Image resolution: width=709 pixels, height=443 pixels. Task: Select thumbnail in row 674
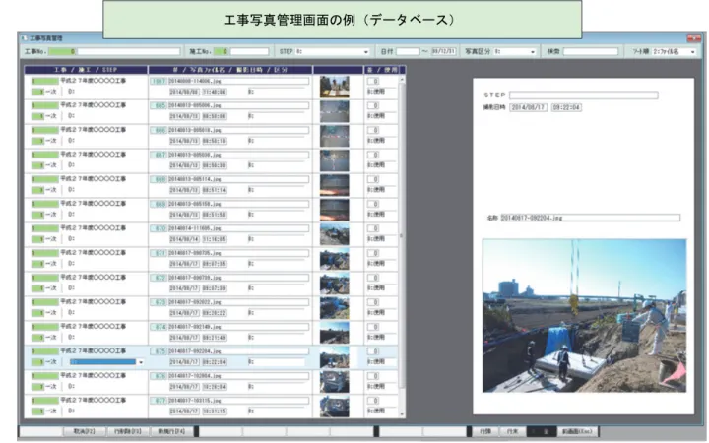pos(334,333)
